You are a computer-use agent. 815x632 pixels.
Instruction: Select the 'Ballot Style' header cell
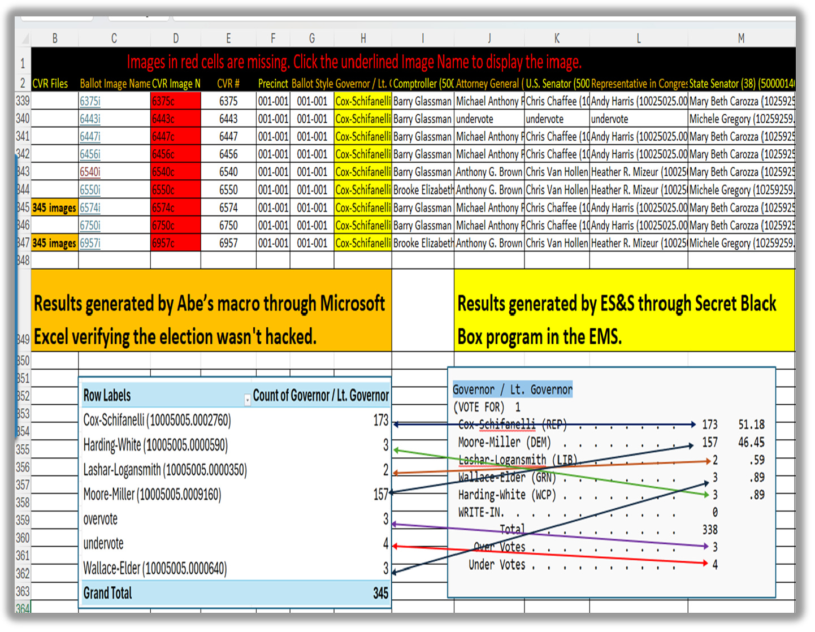(312, 84)
